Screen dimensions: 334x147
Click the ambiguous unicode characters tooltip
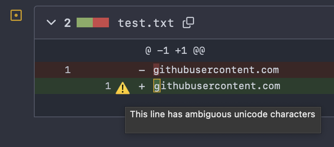[x=223, y=120]
